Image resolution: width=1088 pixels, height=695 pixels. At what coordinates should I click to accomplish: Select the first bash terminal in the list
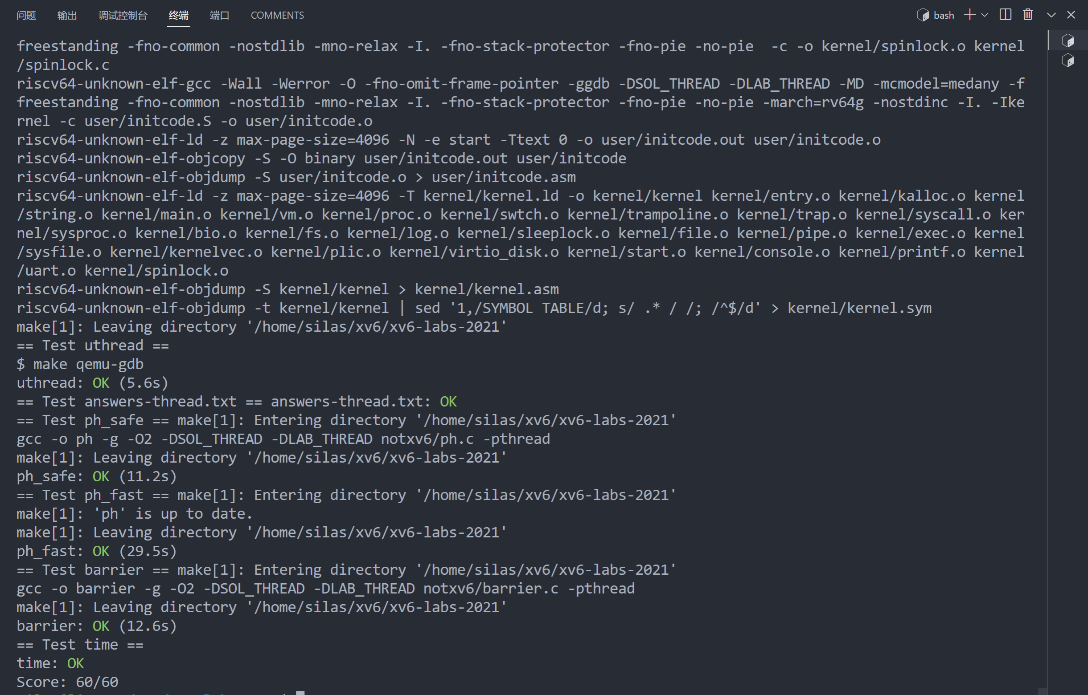coord(1067,41)
